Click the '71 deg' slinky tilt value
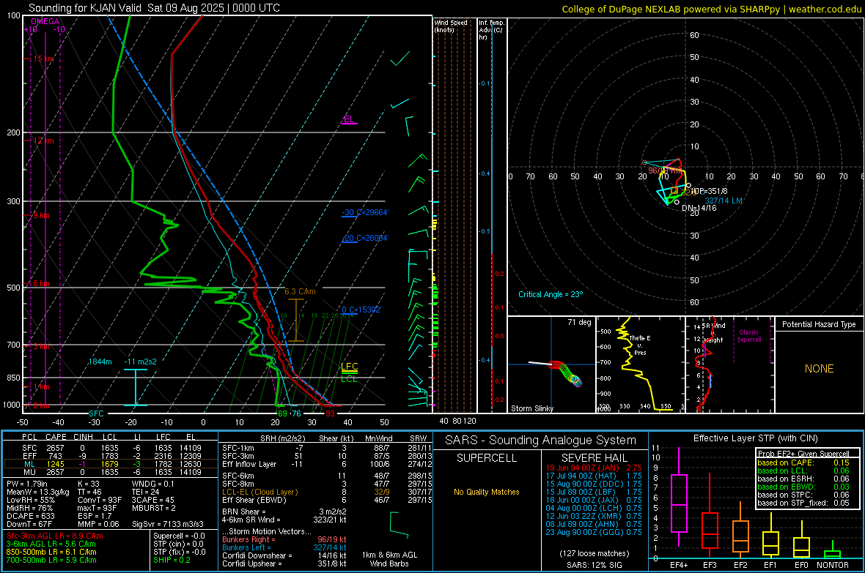Image resolution: width=865 pixels, height=573 pixels. 579,322
